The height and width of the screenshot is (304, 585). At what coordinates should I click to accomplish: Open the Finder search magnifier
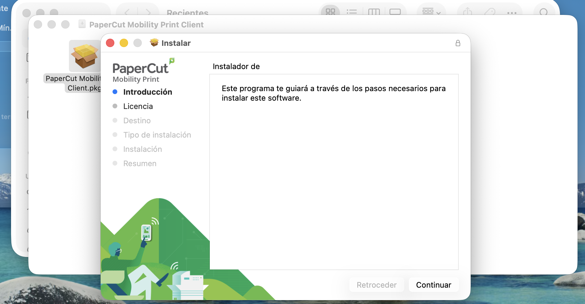click(x=544, y=12)
